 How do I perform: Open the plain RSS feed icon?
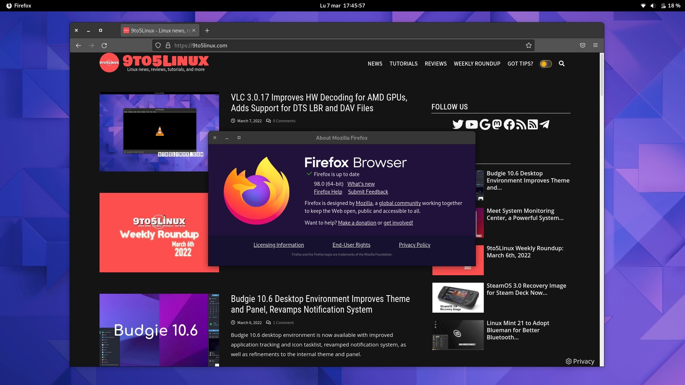tap(521, 124)
